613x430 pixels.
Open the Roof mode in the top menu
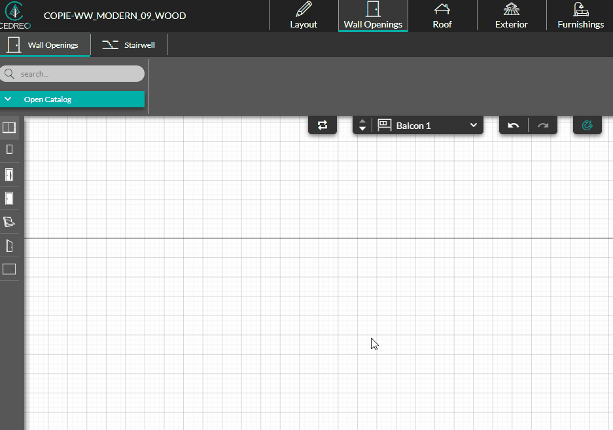tap(442, 15)
